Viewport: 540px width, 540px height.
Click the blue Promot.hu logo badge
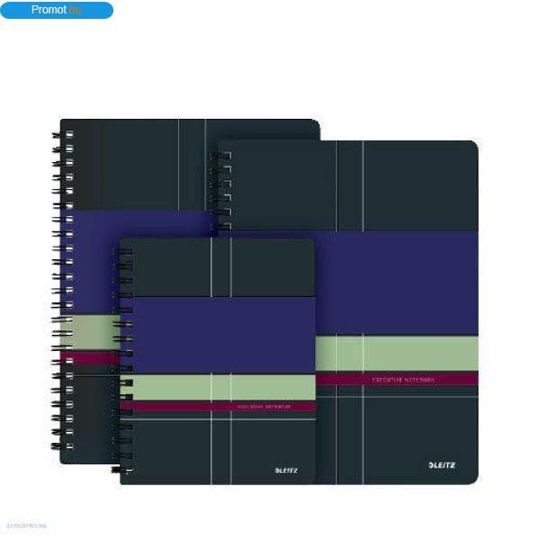coord(57,10)
